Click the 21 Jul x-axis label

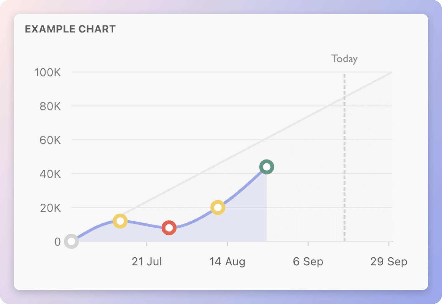click(x=147, y=261)
